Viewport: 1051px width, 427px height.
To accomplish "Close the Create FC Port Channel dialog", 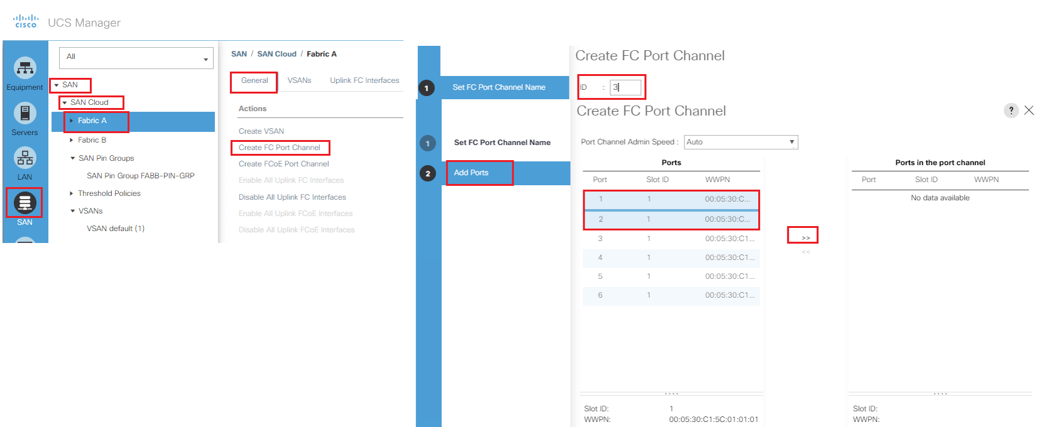I will 1029,111.
